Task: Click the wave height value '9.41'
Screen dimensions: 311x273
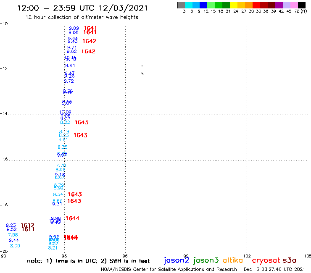Action: tap(70, 66)
